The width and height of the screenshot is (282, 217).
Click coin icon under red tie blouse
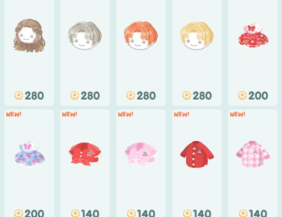coord(75,213)
